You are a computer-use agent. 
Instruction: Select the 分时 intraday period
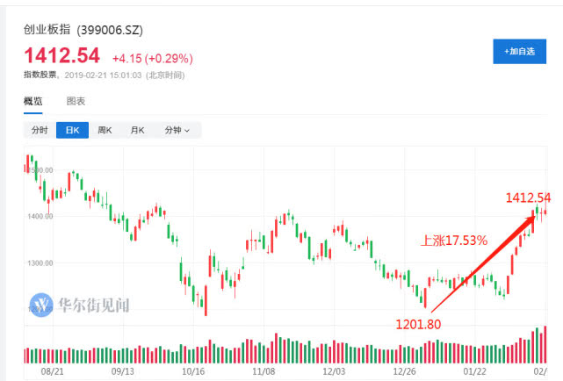[40, 130]
